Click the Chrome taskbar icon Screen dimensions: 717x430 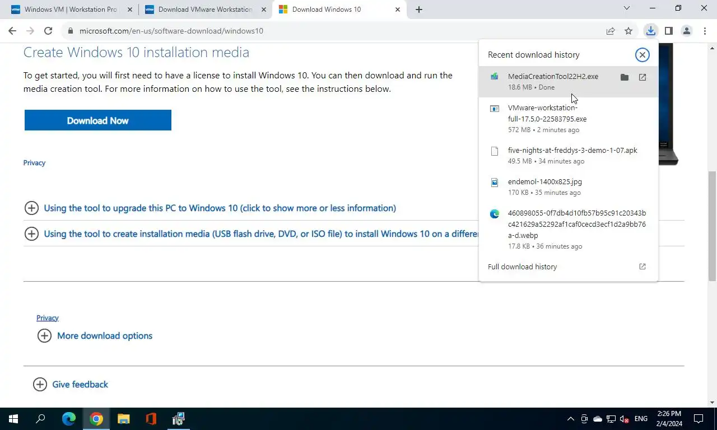96,419
